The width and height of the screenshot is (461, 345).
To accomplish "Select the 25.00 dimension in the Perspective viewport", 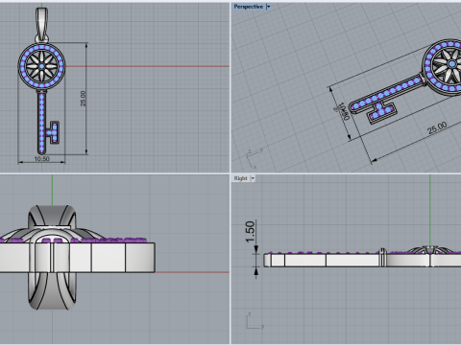I will pyautogui.click(x=437, y=127).
